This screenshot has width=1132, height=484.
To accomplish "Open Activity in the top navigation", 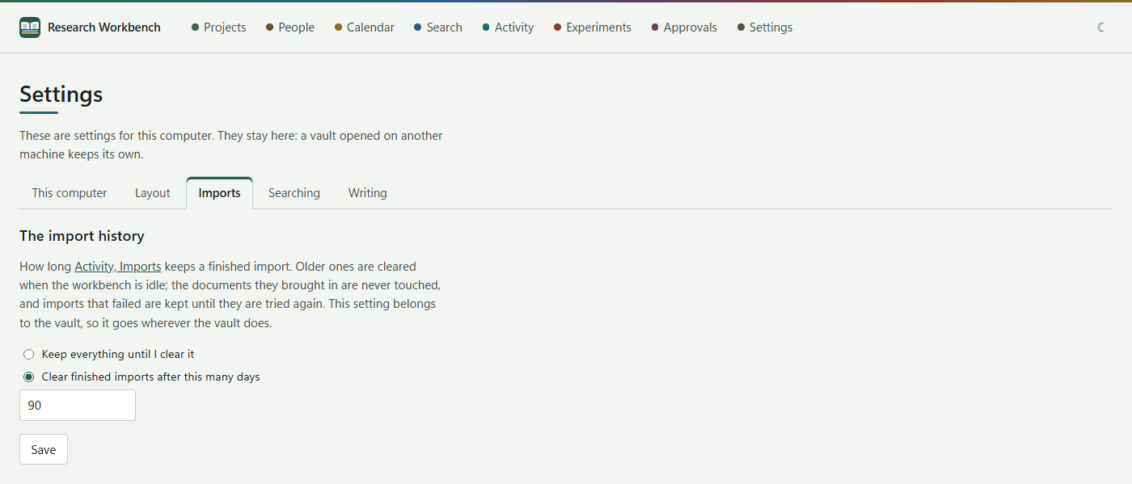I will [x=508, y=27].
